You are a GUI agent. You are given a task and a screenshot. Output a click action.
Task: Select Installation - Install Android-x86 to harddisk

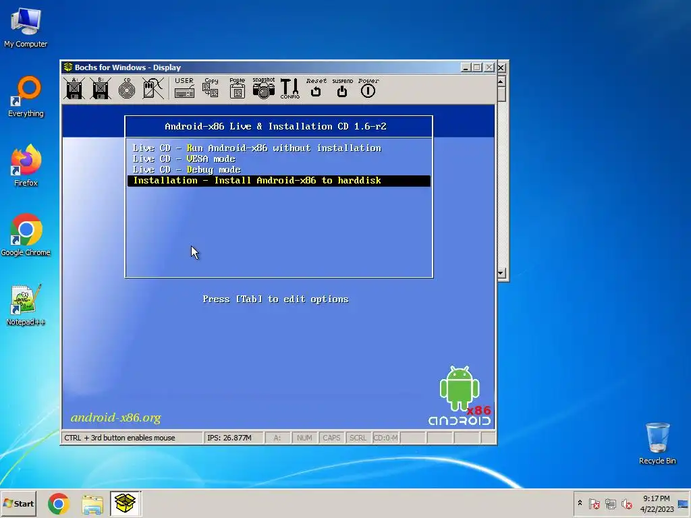pyautogui.click(x=279, y=181)
